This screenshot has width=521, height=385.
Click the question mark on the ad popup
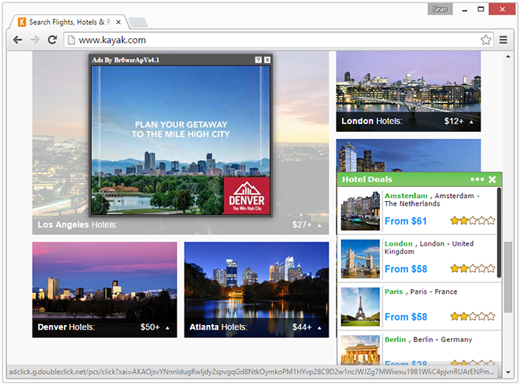click(259, 60)
